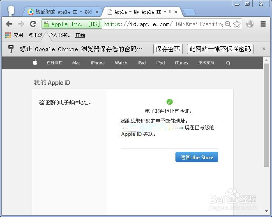This screenshot has width=272, height=217.
Task: Click the browser forward arrow
Action: (21, 24)
